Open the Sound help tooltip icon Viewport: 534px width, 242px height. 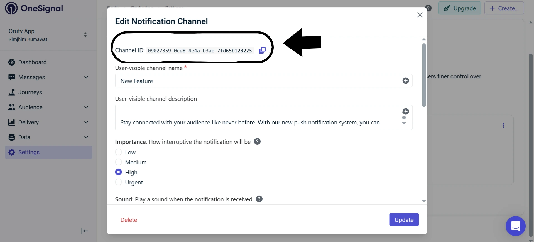[x=259, y=199]
